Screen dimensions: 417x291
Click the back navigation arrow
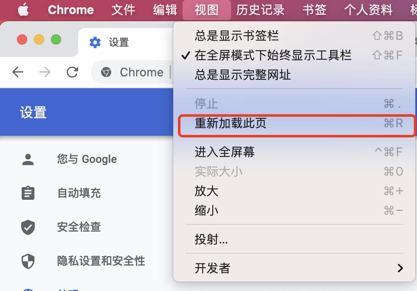click(x=18, y=72)
